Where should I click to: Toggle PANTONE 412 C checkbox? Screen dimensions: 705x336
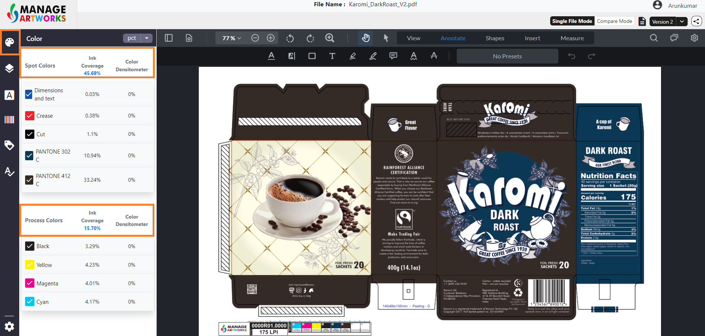click(29, 180)
